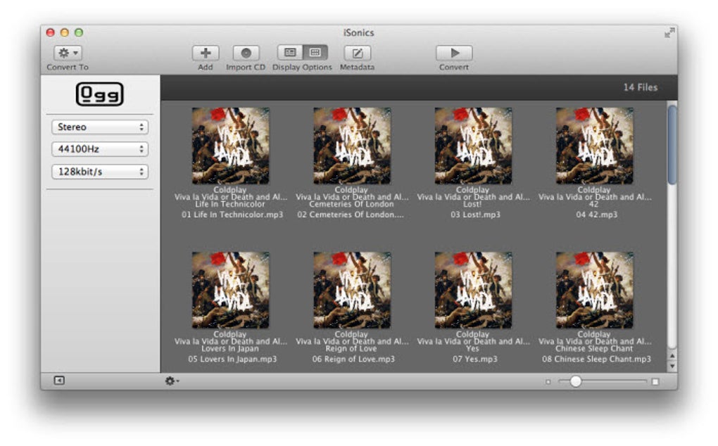Click the 06 Reign of Love.mp3 filename
The width and height of the screenshot is (718, 446).
point(353,359)
